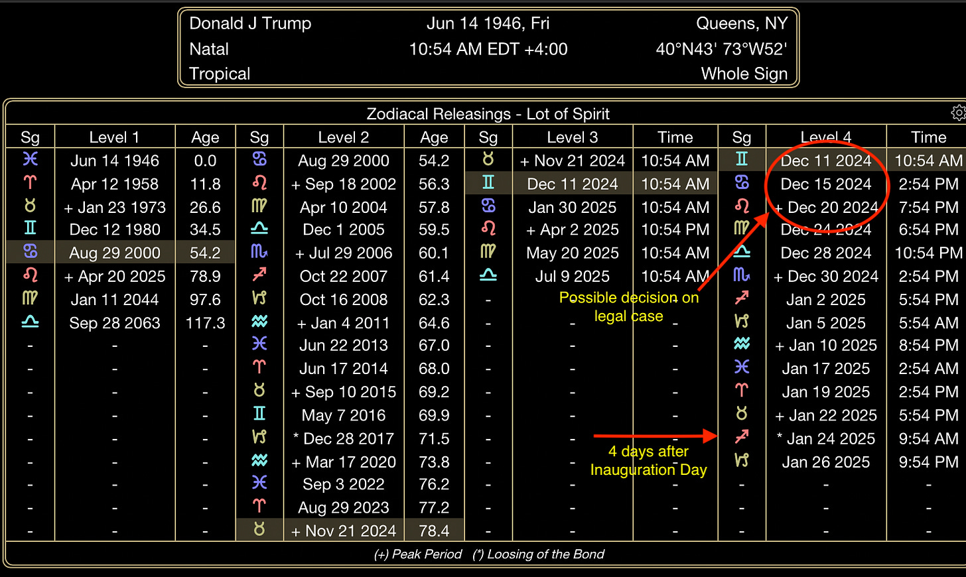Image resolution: width=966 pixels, height=577 pixels.
Task: Click the Scorpio glyph beside Jul 29 2006
Action: (259, 252)
